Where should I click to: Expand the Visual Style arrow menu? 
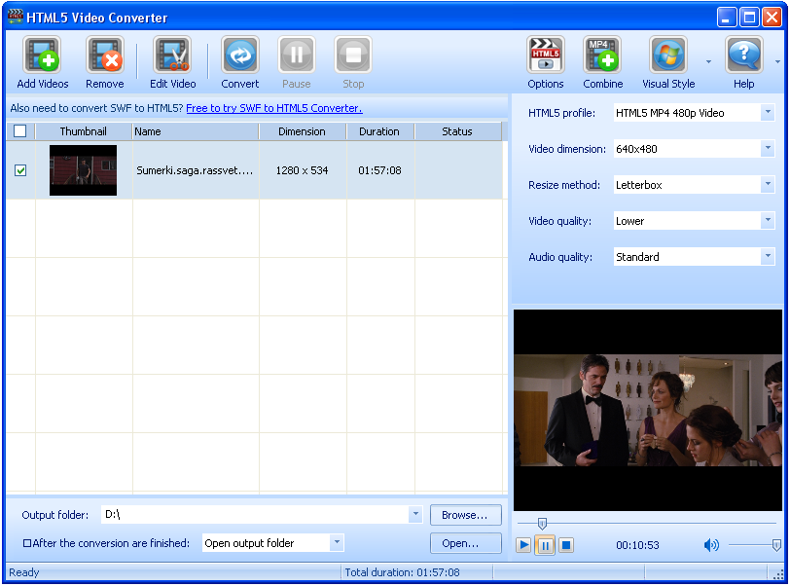pos(708,62)
